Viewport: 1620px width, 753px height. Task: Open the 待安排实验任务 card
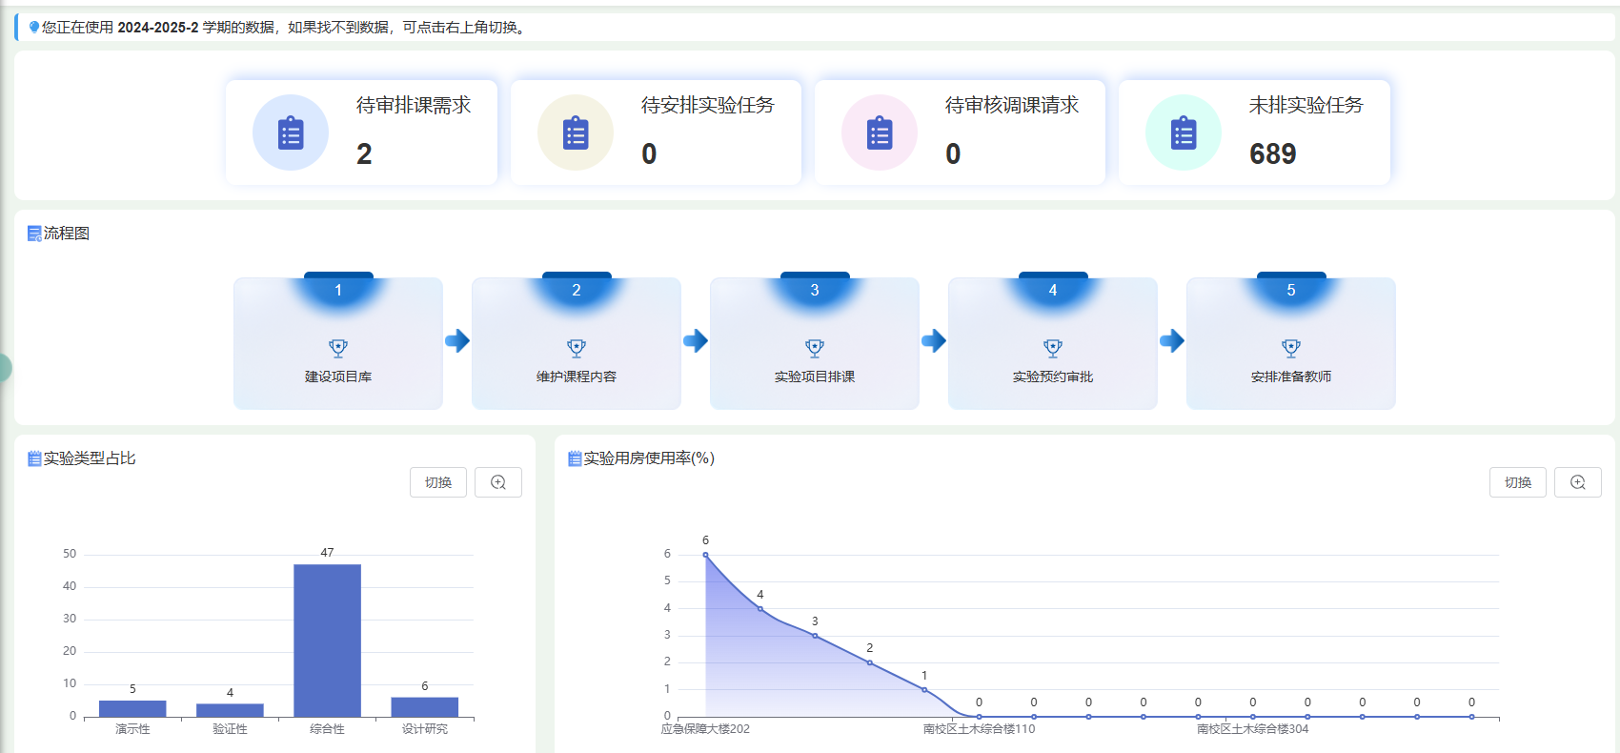click(656, 132)
